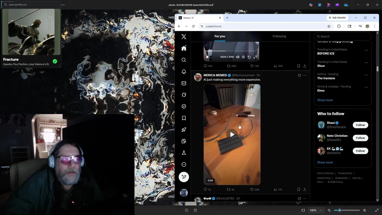Image resolution: width=382 pixels, height=215 pixels.
Task: Play the MERICA MEMED video
Action: tap(232, 135)
